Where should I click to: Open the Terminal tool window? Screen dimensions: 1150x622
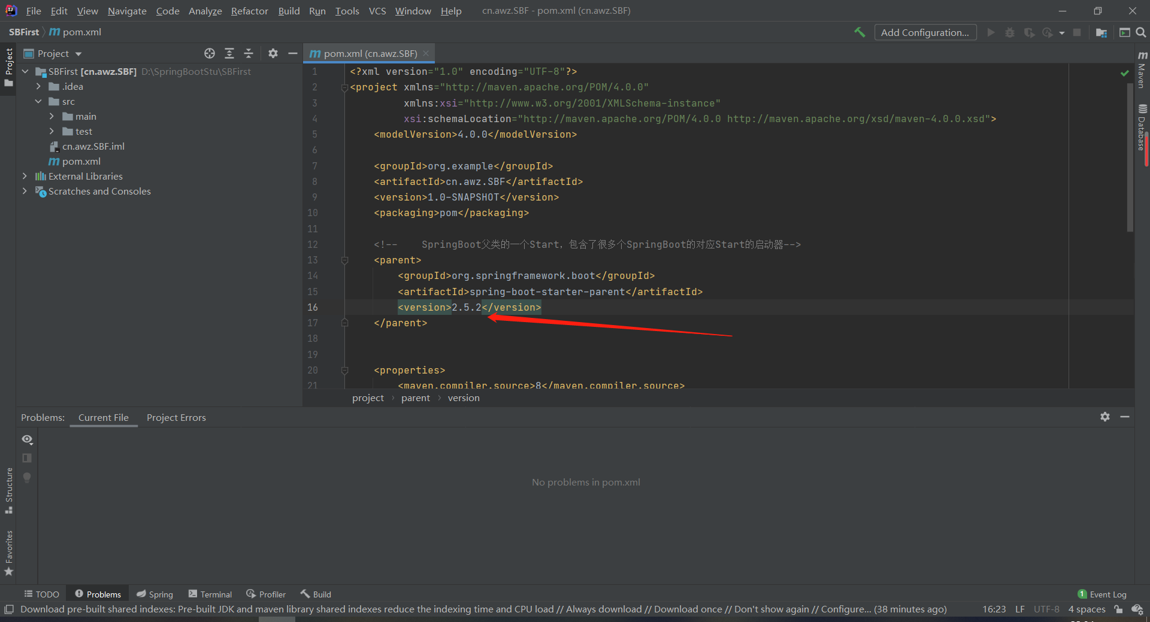[210, 594]
